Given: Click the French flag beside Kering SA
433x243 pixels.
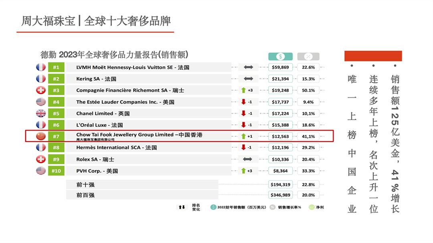Looking at the screenshot, I should click(41, 79).
